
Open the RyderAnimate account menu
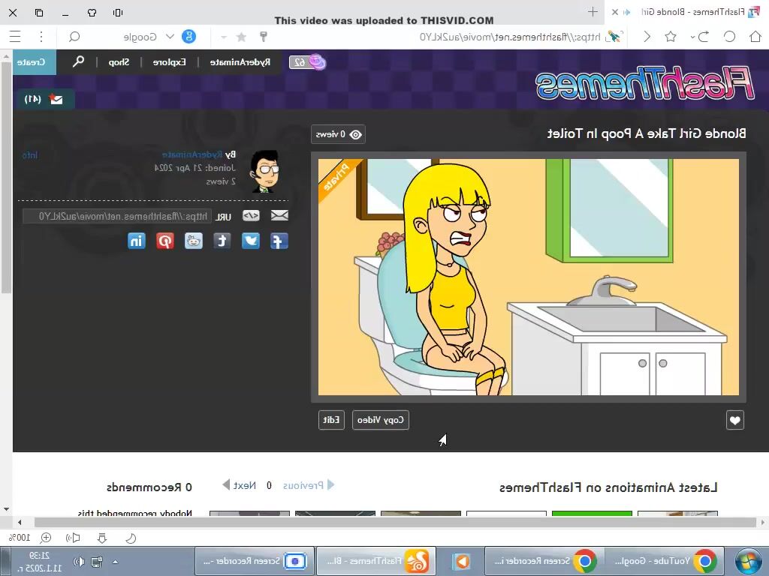tap(240, 62)
